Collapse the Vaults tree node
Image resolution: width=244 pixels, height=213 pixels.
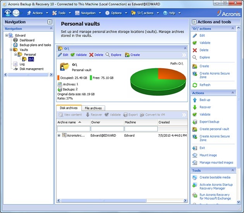(11, 50)
